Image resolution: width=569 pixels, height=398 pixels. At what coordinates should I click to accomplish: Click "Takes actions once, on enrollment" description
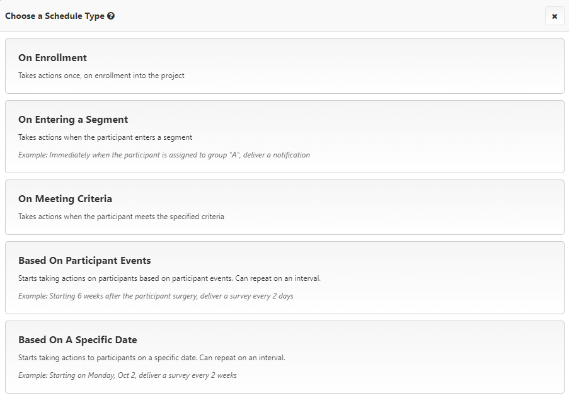(x=101, y=76)
